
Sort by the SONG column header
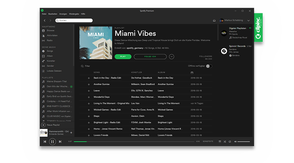(97, 72)
